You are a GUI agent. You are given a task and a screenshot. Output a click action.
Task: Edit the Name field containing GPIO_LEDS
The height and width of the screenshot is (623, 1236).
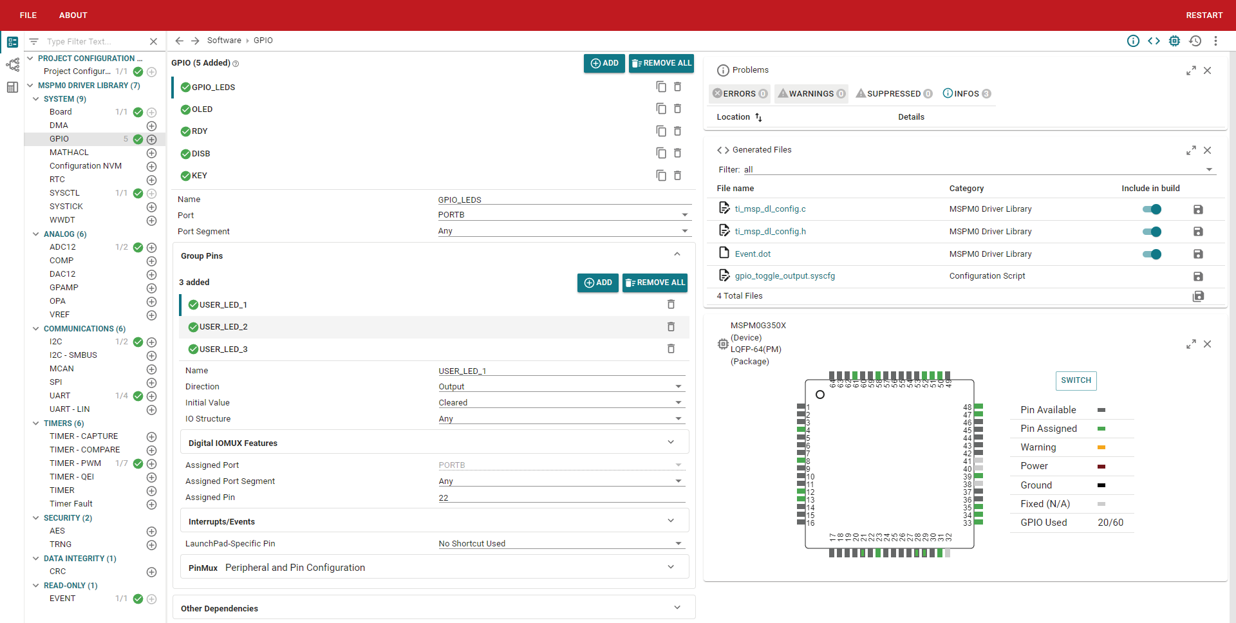(x=563, y=200)
